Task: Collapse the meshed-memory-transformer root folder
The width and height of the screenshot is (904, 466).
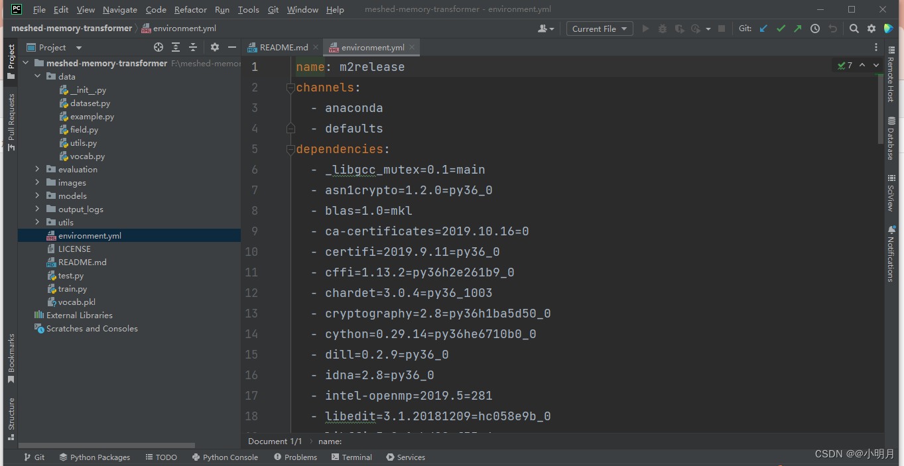Action: point(26,63)
